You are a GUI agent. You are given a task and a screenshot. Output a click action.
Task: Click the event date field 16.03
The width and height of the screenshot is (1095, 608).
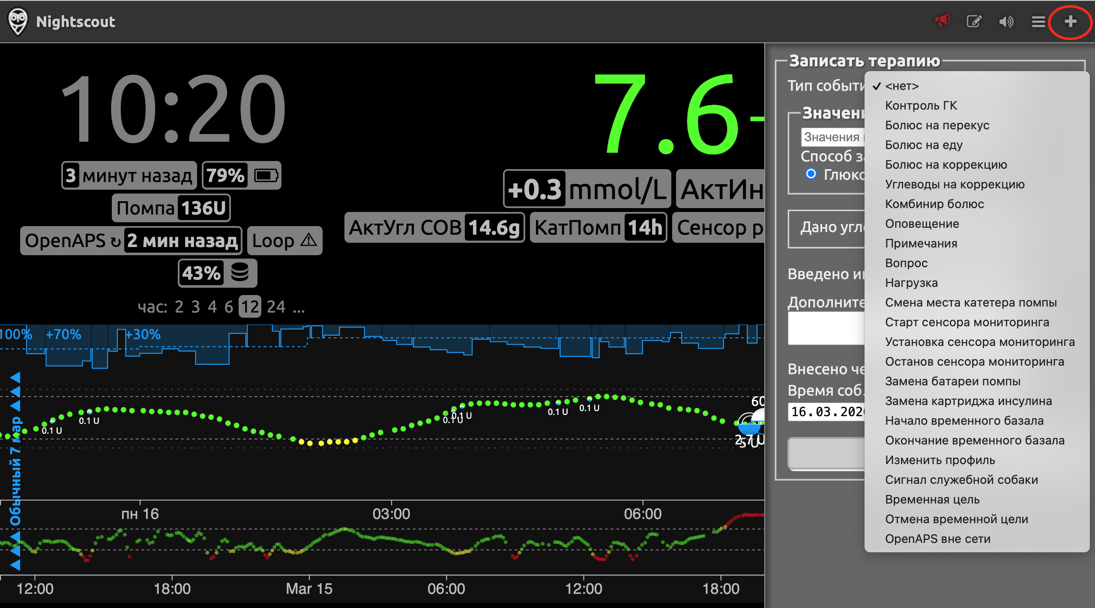(827, 411)
